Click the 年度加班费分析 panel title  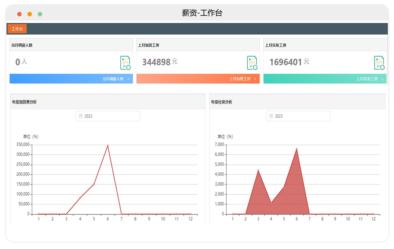(x=24, y=102)
